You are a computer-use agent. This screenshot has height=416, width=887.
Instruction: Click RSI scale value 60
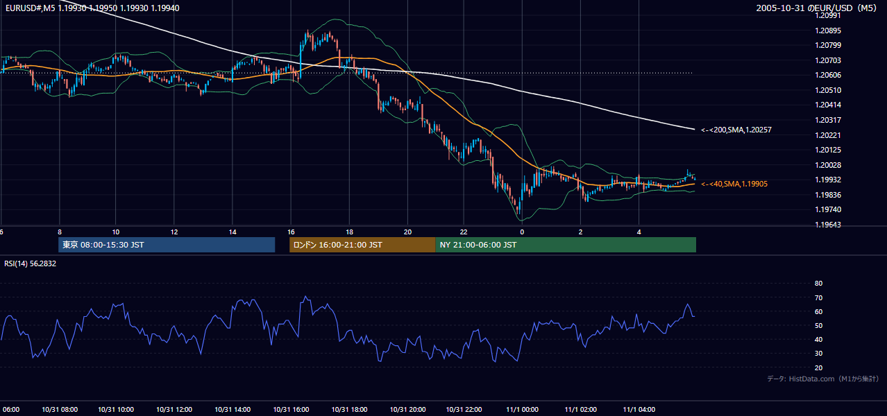(818, 311)
